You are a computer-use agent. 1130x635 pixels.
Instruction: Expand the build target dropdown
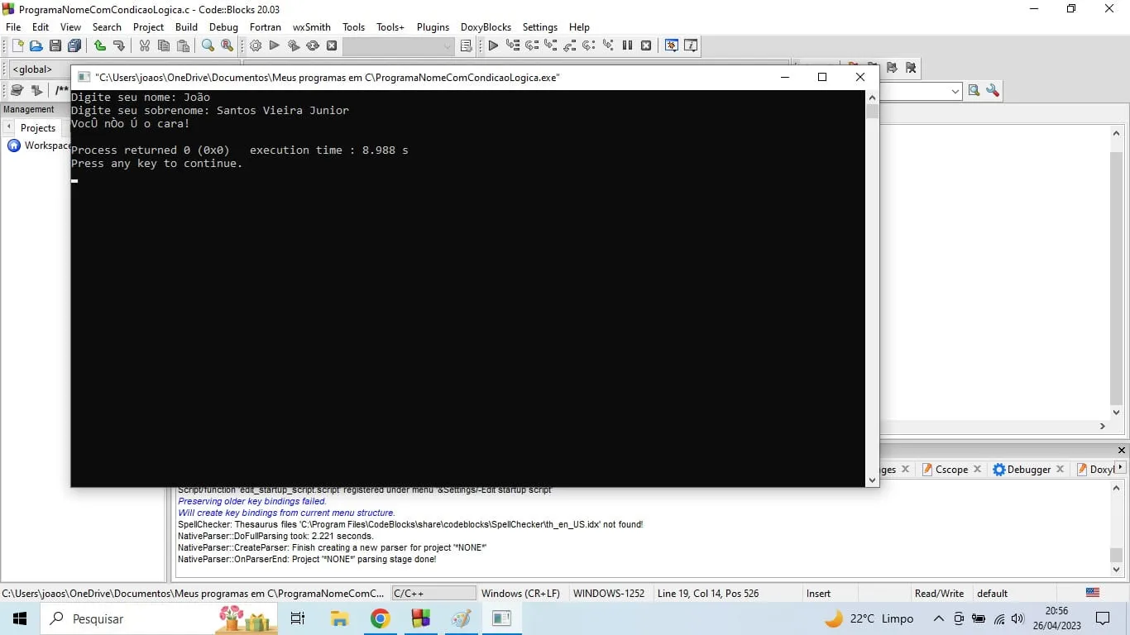pos(448,46)
